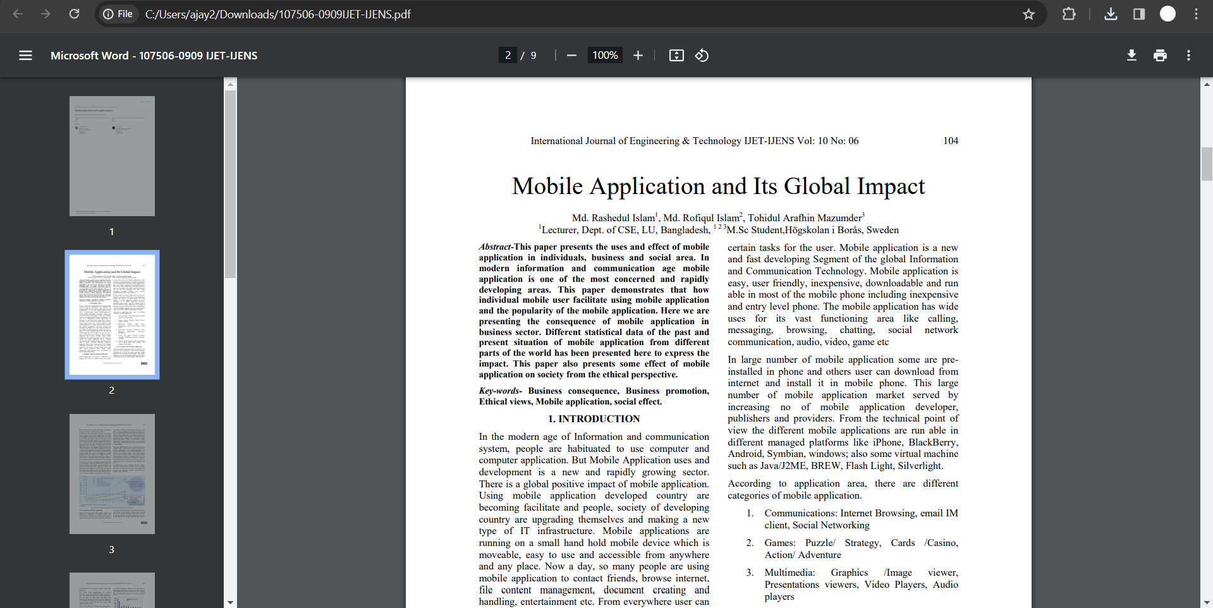Click the zoom percentage field showing 100%
This screenshot has height=608, width=1213.
click(604, 55)
